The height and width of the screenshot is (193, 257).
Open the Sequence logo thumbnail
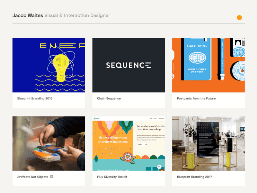pyautogui.click(x=128, y=65)
